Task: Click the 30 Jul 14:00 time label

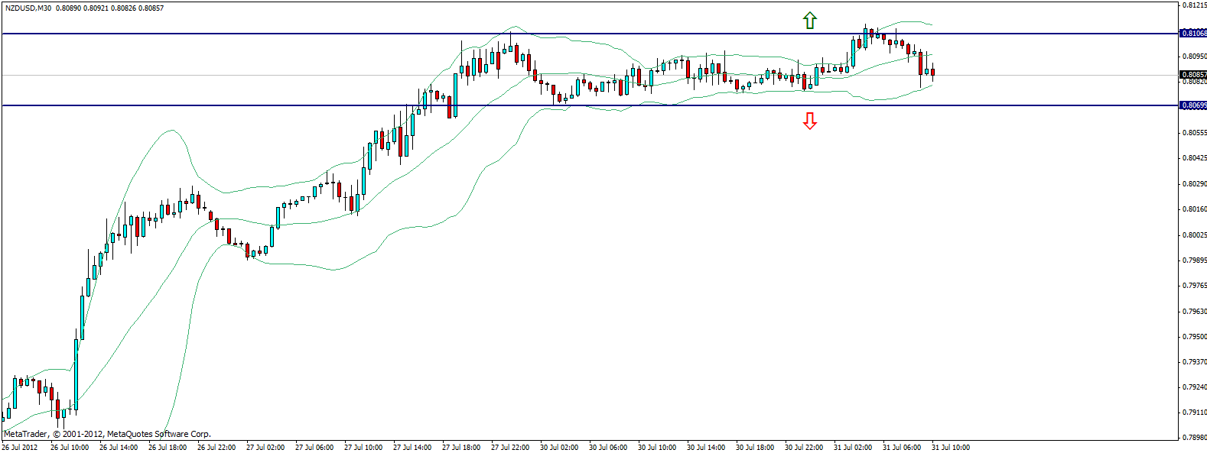Action: 706,448
